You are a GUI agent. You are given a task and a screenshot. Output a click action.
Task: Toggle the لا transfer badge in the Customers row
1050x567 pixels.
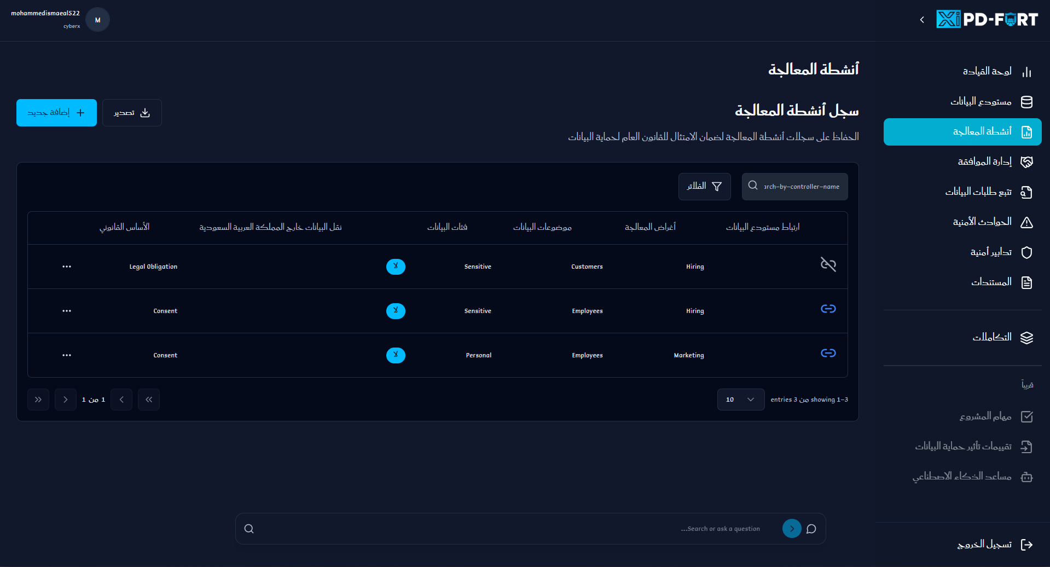click(396, 267)
